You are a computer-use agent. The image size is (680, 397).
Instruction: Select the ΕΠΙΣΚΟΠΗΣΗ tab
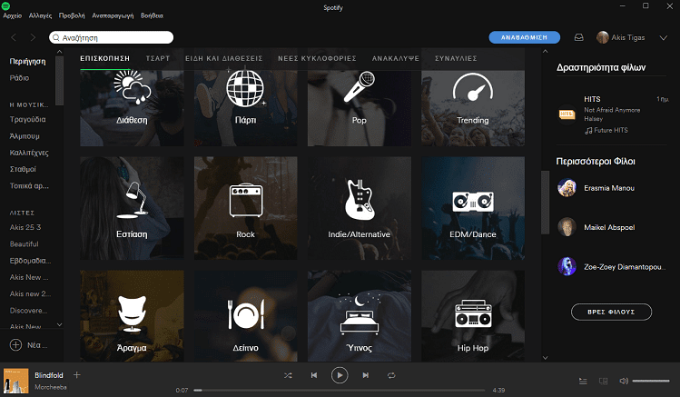105,58
